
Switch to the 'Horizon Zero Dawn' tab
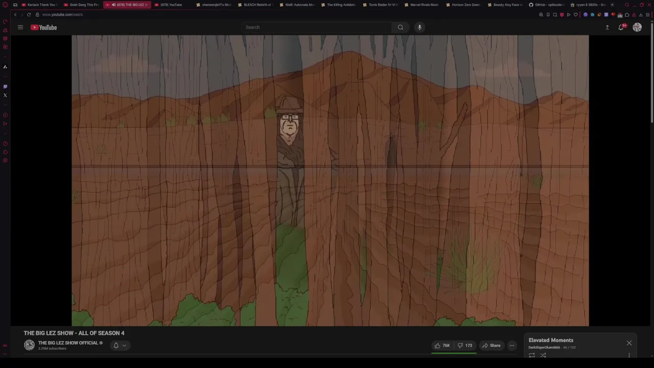(x=463, y=5)
